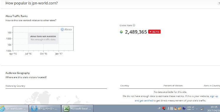Click the IME help question mark icon
The width and height of the screenshot is (220, 112).
coord(184,108)
